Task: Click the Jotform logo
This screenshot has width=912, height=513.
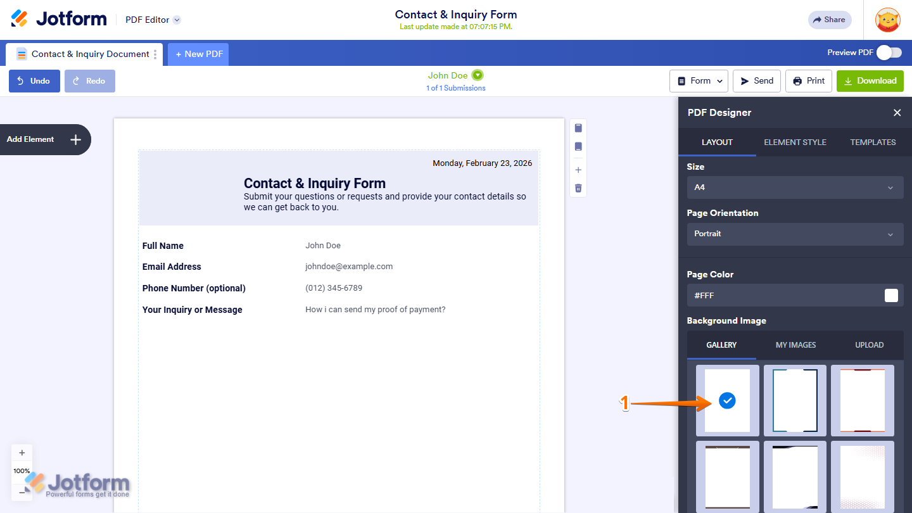Action: pos(58,18)
